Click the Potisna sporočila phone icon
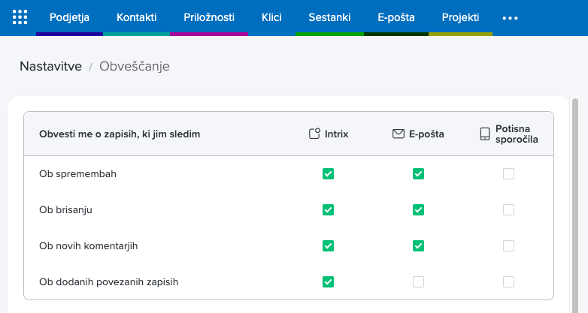The image size is (588, 313). point(485,134)
